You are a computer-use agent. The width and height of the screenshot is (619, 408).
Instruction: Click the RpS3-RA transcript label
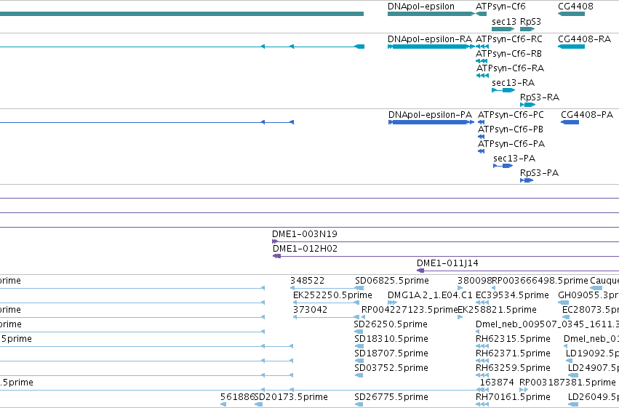point(540,97)
